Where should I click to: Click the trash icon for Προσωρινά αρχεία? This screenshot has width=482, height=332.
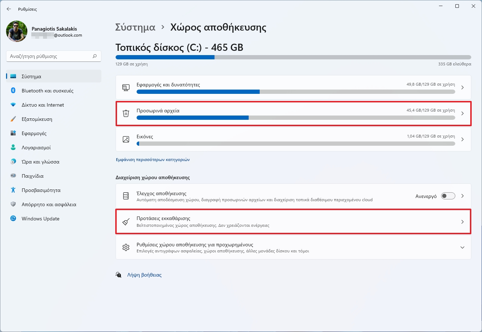pyautogui.click(x=126, y=113)
